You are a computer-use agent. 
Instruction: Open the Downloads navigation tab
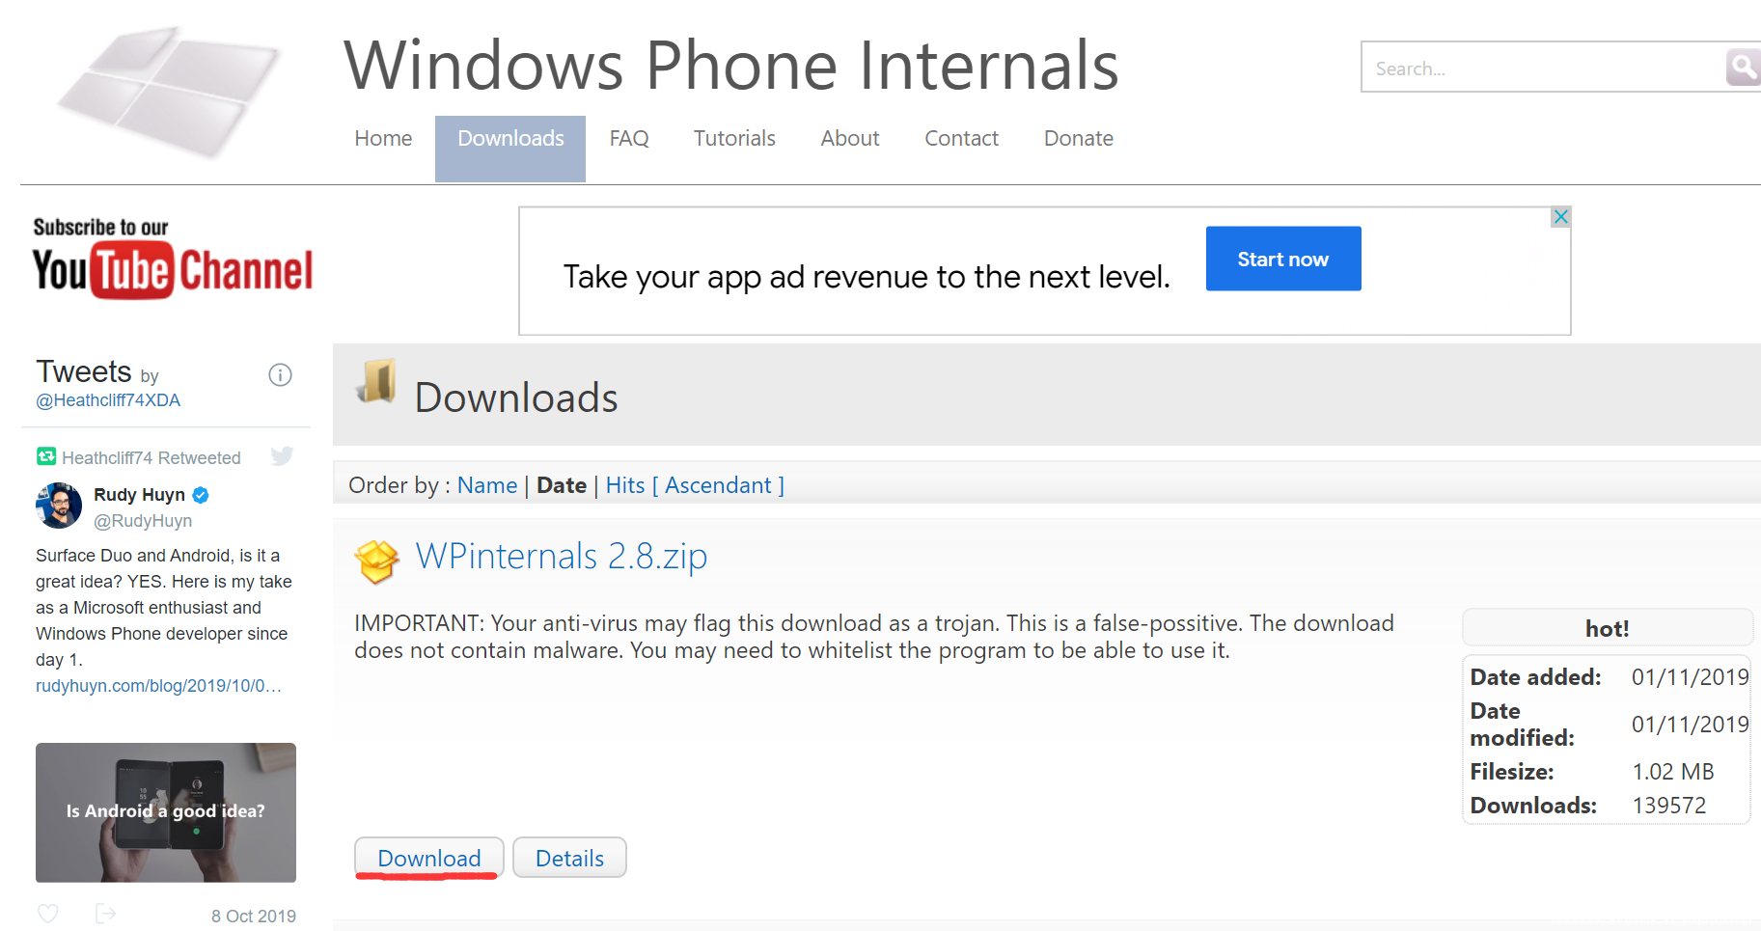point(510,139)
